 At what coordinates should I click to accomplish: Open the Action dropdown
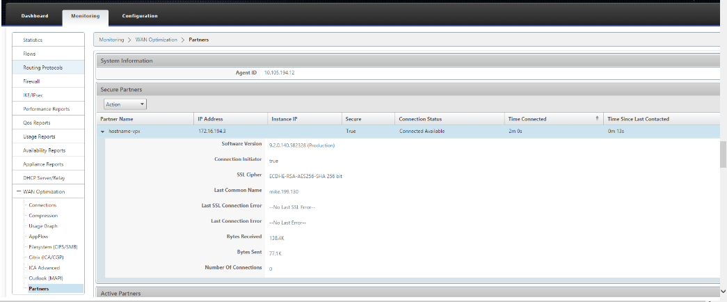coord(125,104)
